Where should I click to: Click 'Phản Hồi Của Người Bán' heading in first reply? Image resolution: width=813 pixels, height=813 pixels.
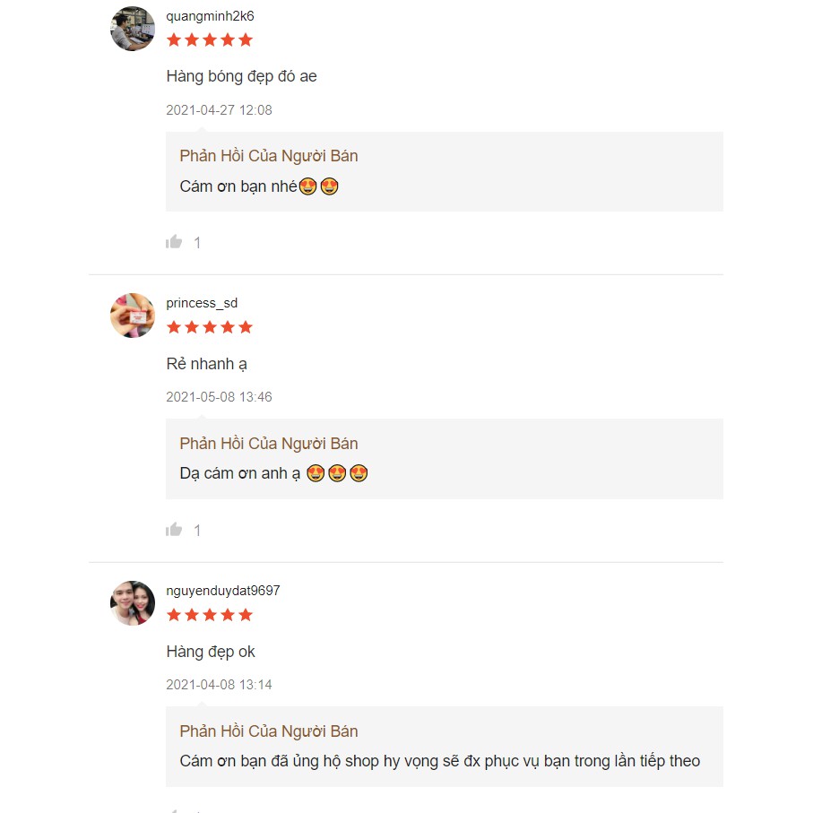point(268,156)
